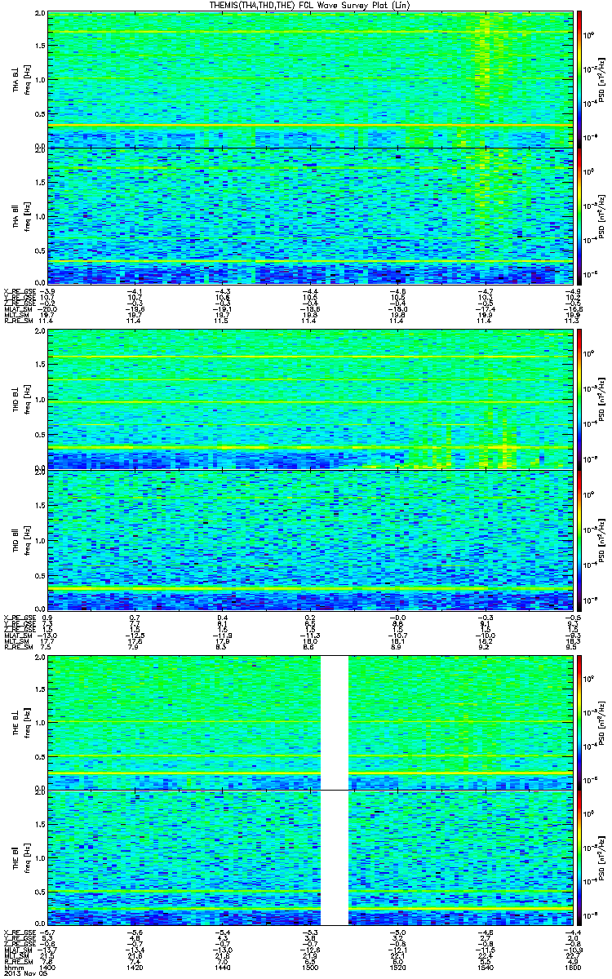The height and width of the screenshot is (979, 612).
Task: Click the 1.0 frequency tick of THD BL panel
Action: 40,400
